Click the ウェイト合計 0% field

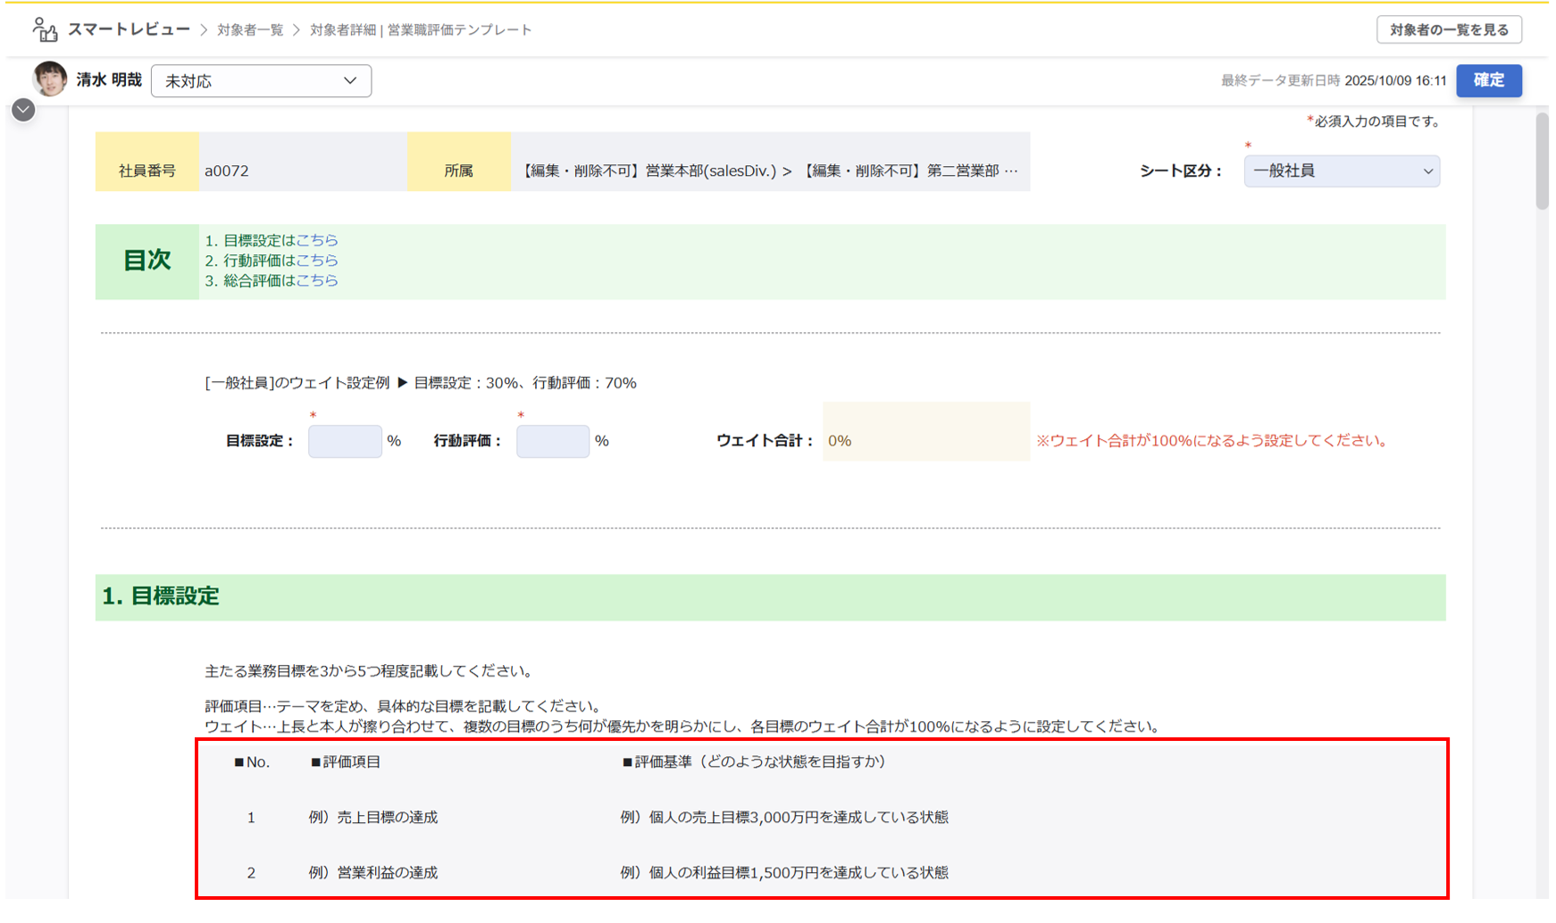click(x=925, y=441)
